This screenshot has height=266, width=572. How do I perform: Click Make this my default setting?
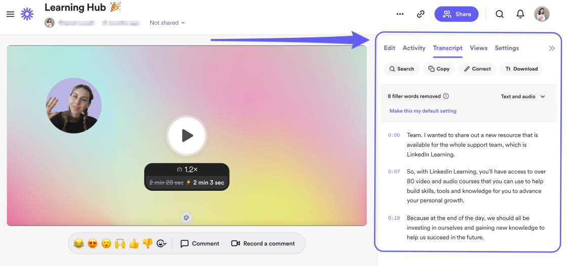[x=423, y=111]
